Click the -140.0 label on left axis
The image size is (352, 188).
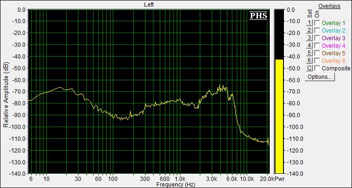[x=17, y=174]
